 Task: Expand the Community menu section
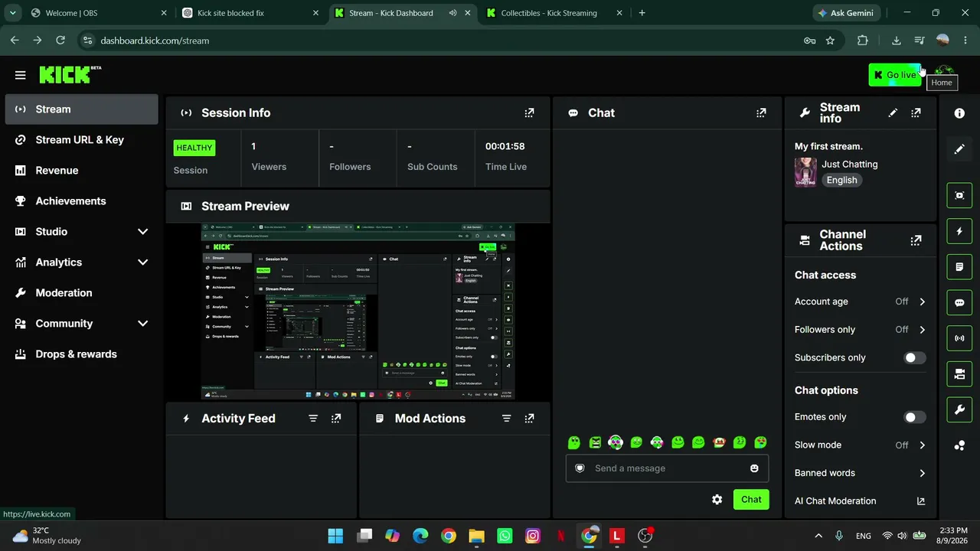point(82,324)
